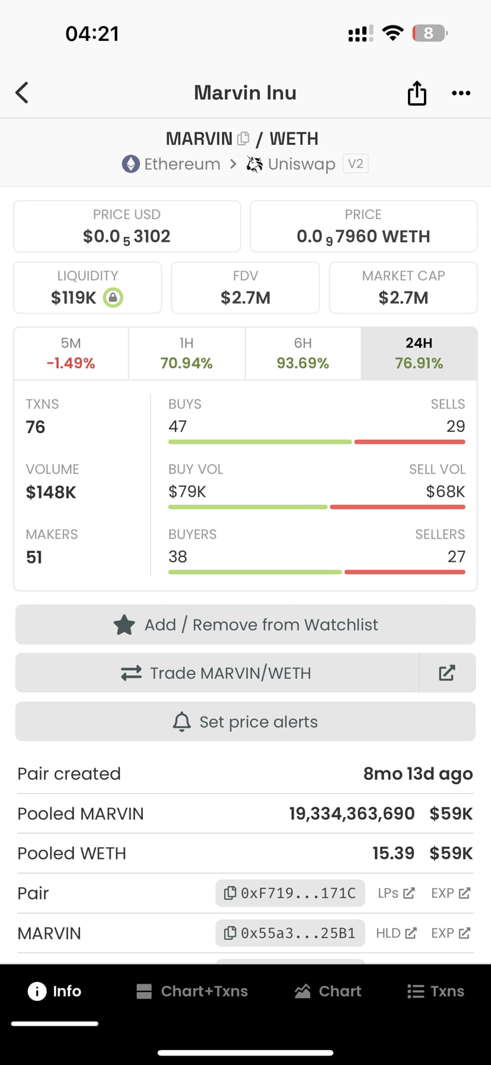Tap the Uniswap exchange name
Viewport: 491px width, 1065px height.
[301, 164]
